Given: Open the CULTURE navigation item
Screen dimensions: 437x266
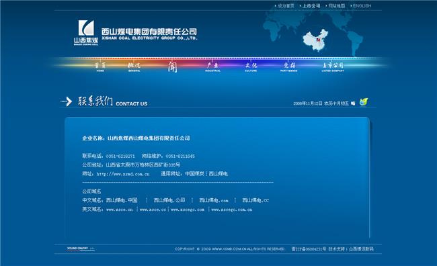Looking at the screenshot, I should pyautogui.click(x=251, y=67).
